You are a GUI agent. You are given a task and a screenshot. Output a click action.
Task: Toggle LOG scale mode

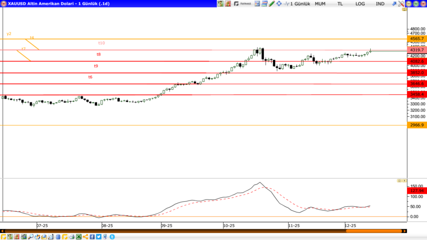point(360,4)
